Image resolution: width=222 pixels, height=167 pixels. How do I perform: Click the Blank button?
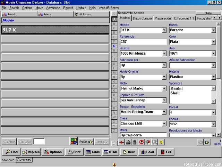(x=208, y=13)
